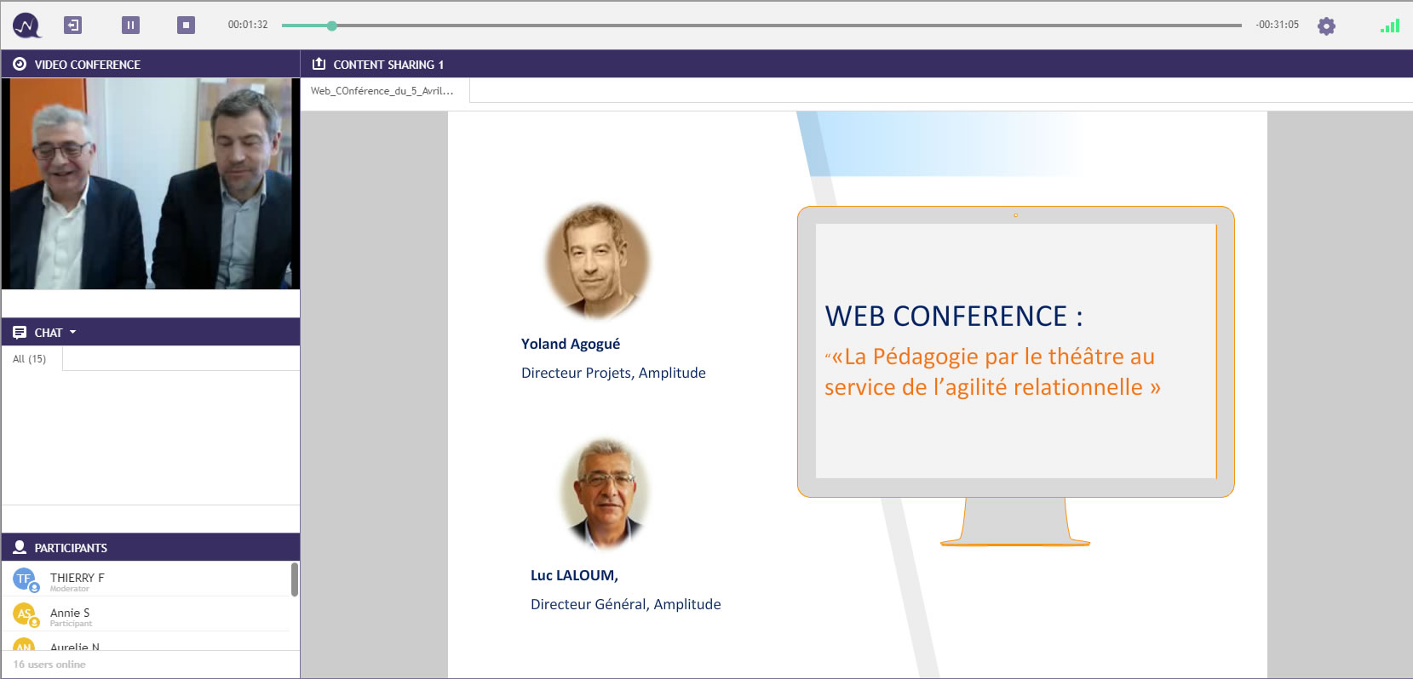Screen dimensions: 1413x679
Task: Click the Directeur Général, Amplitude text
Action: tap(625, 604)
